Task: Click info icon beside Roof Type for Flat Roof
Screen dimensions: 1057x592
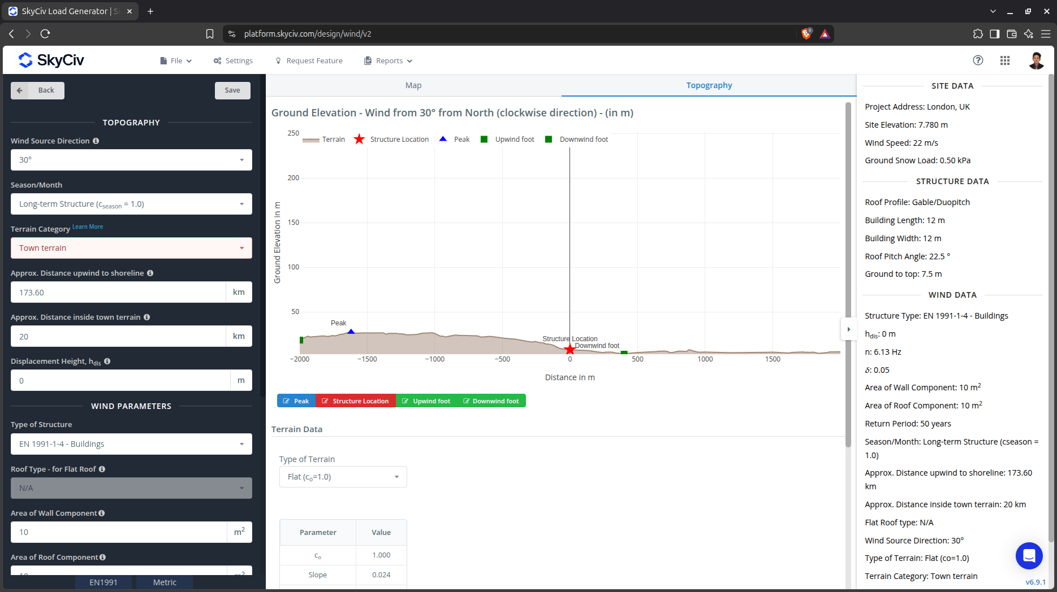Action: pyautogui.click(x=102, y=469)
